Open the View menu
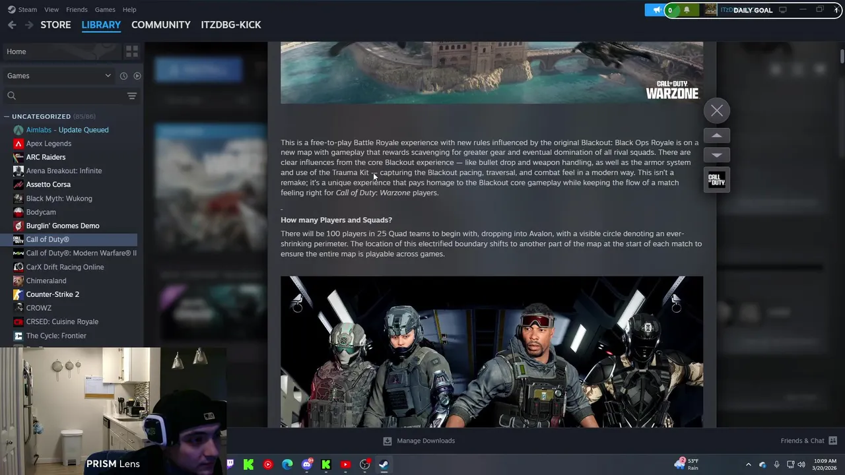The width and height of the screenshot is (845, 475). click(51, 10)
